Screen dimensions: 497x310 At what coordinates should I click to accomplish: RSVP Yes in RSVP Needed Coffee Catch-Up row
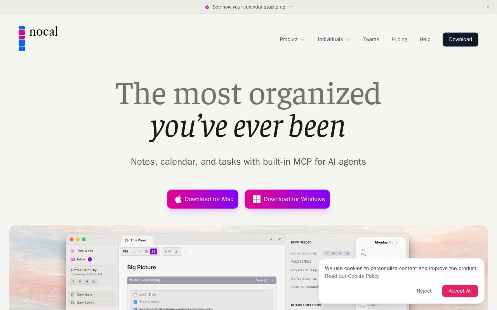coord(327,253)
